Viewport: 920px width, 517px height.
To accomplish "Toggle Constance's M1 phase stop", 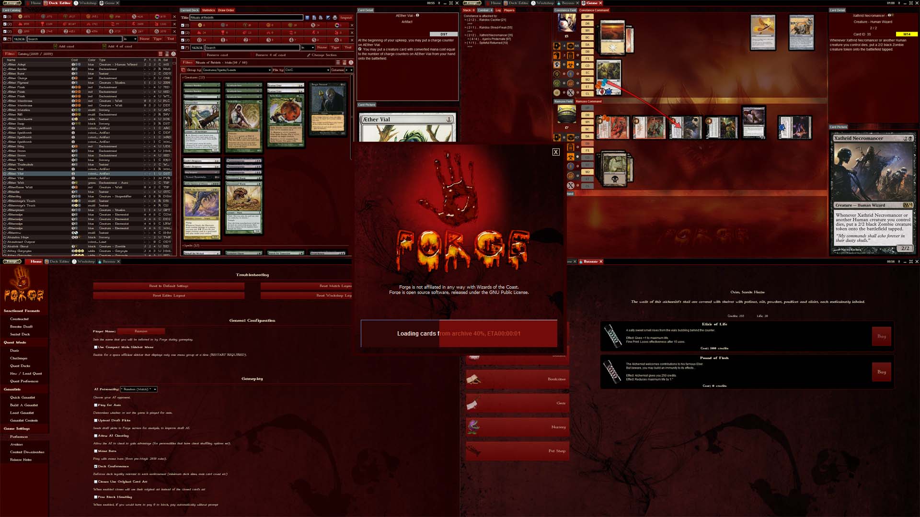I will click(587, 30).
